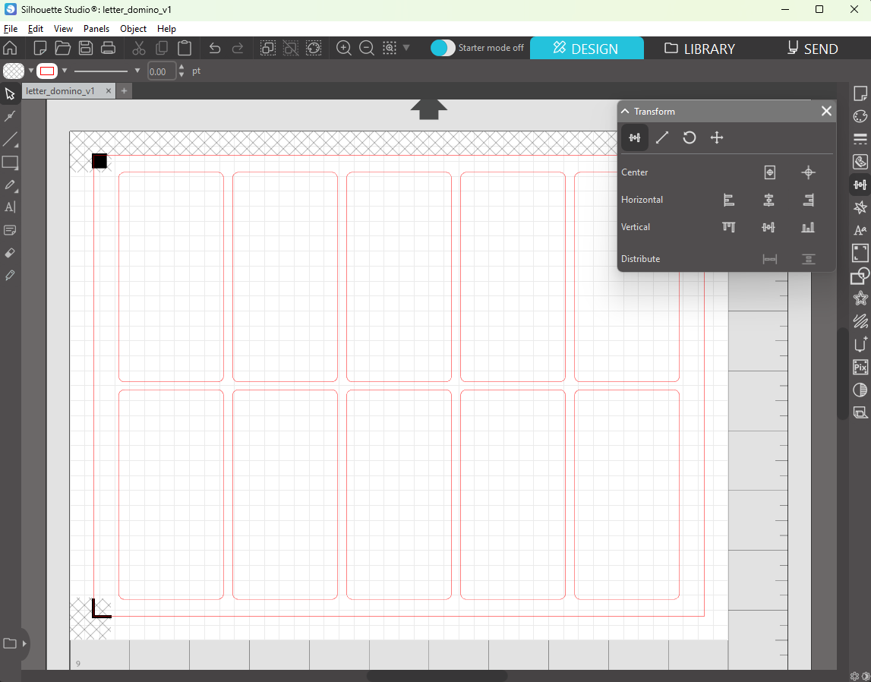Switch to the SEND tab

click(813, 49)
